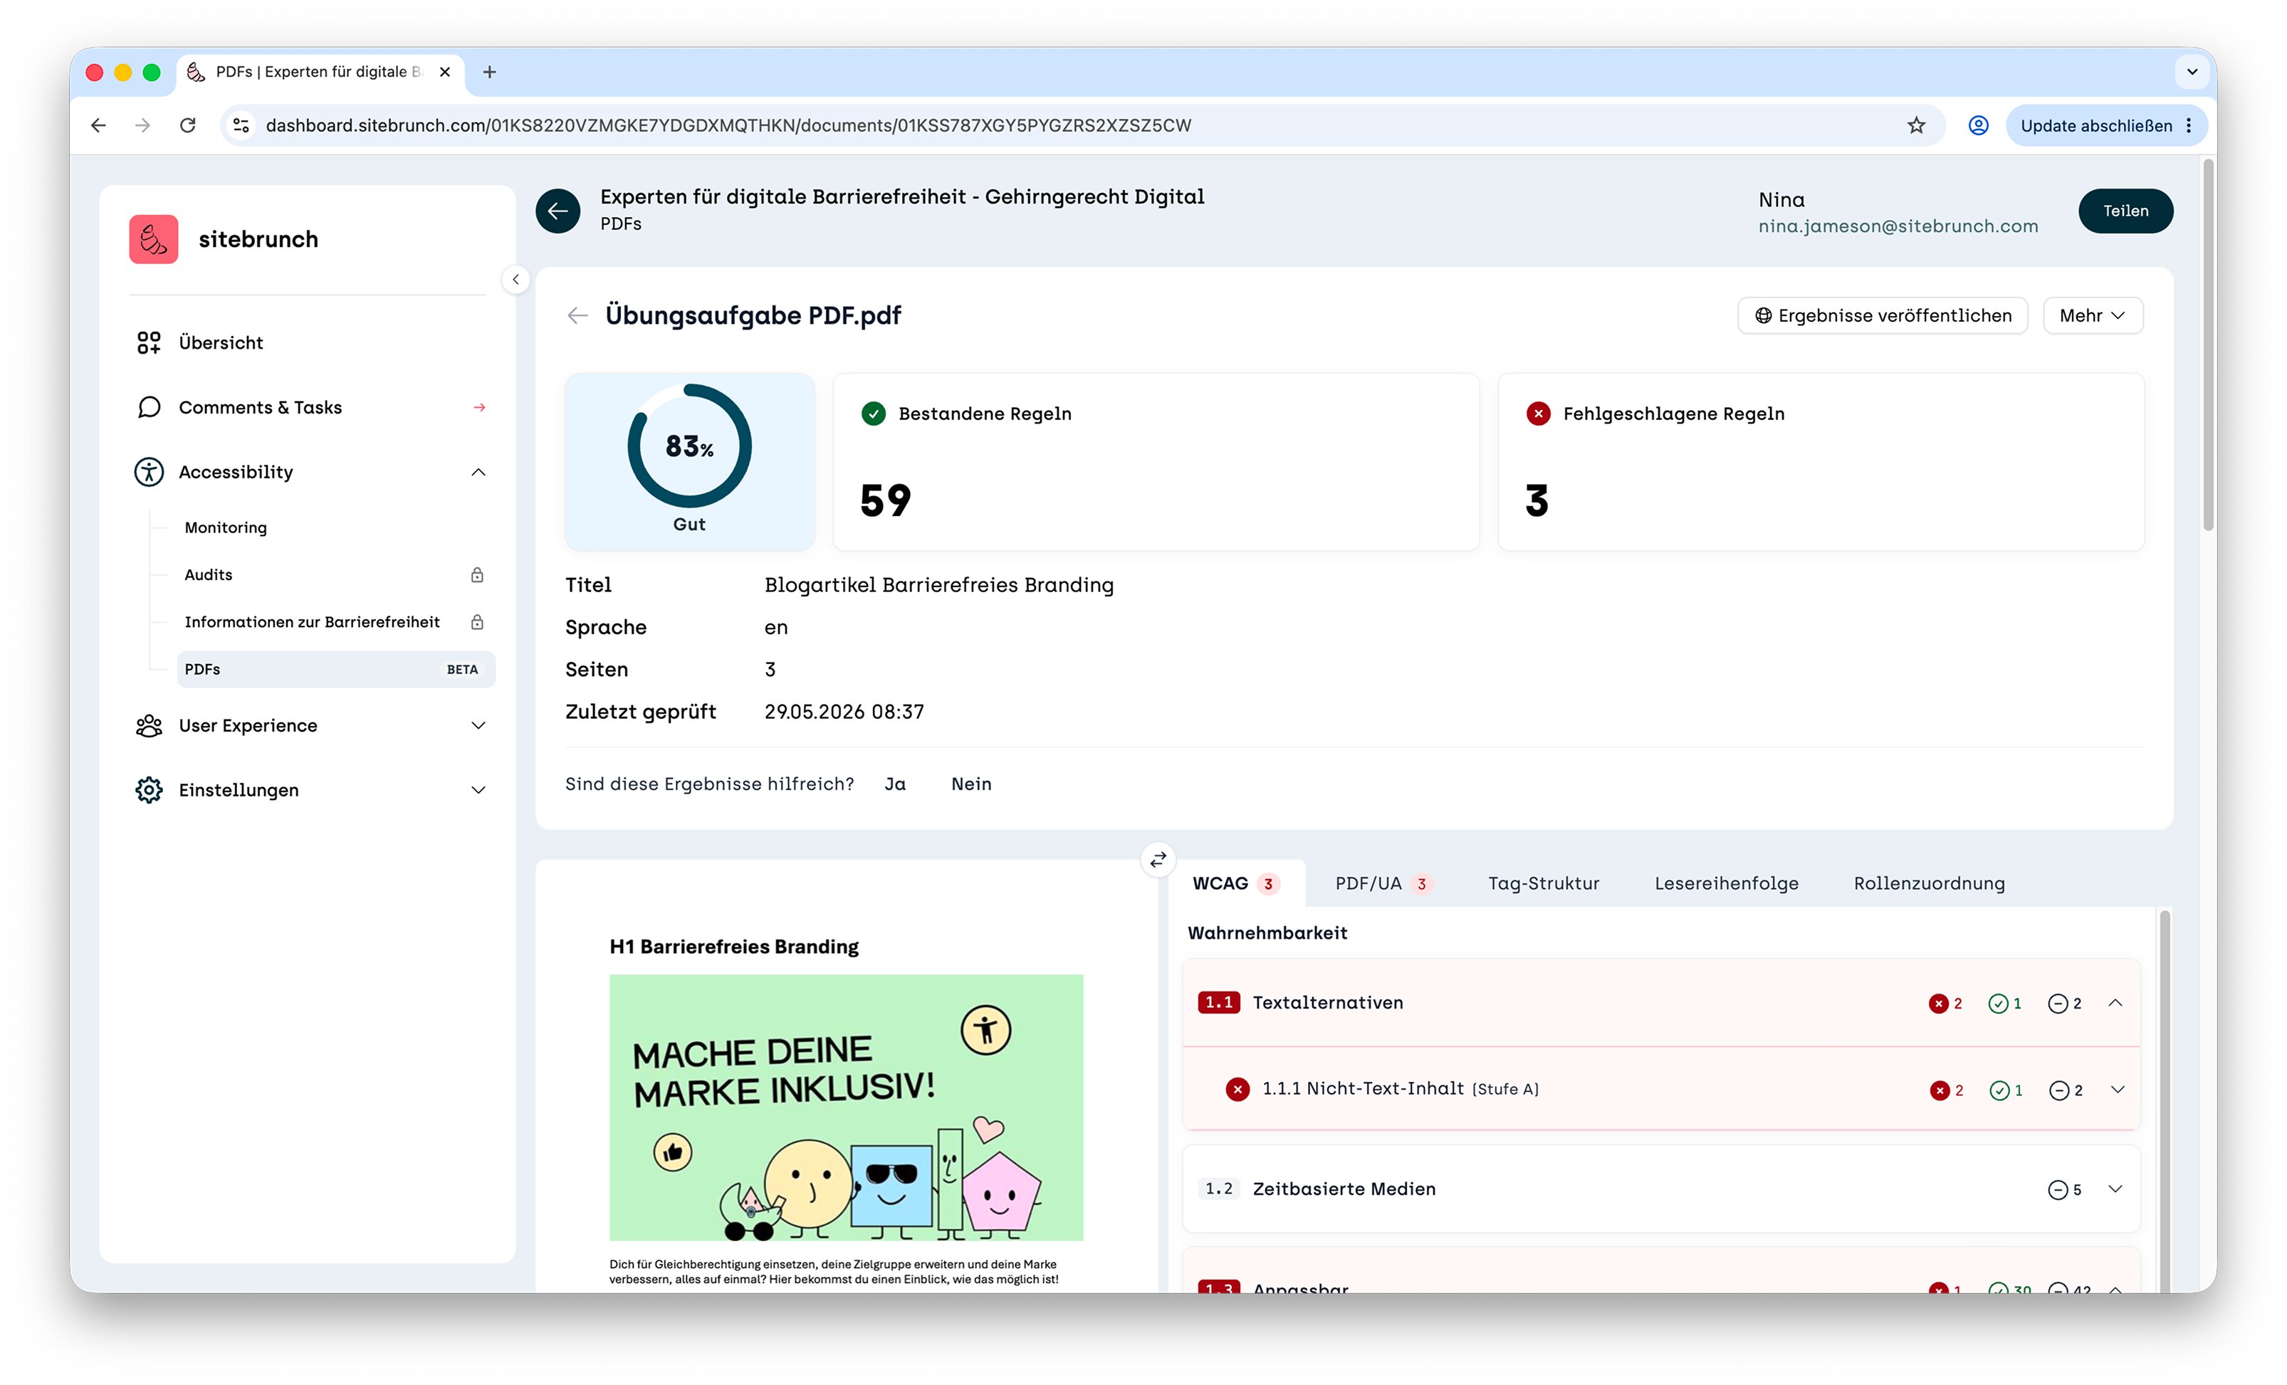Click the Blogartikel Barrierefreies Branding title value
The width and height of the screenshot is (2287, 1385).
click(x=938, y=585)
